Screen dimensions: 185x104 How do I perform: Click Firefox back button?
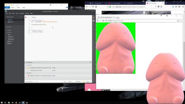[87, 7]
